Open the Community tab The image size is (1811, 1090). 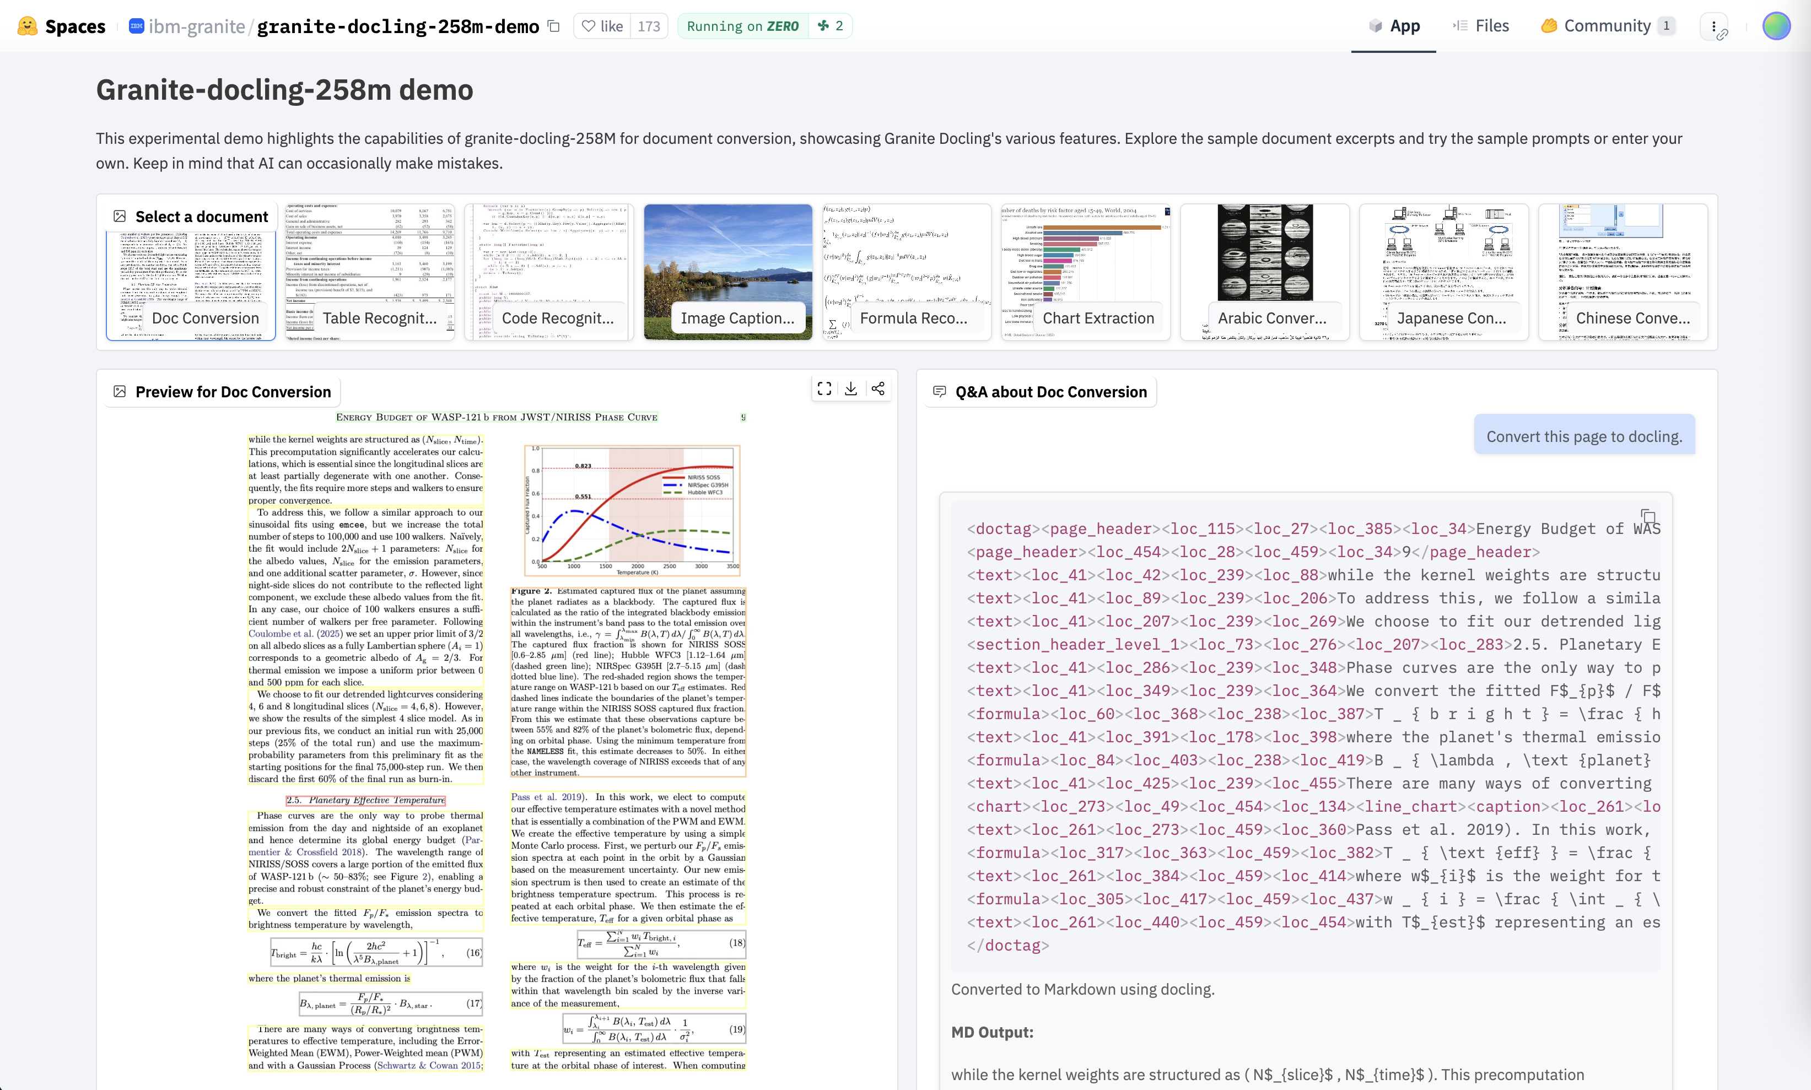point(1607,26)
